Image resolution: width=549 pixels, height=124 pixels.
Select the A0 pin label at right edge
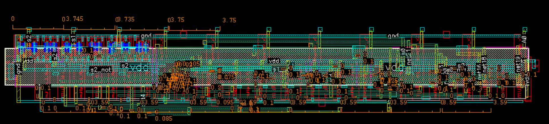(x=524, y=39)
